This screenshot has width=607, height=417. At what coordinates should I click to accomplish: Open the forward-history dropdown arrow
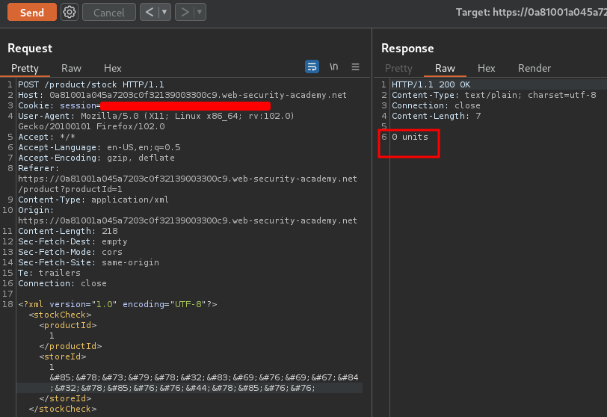coord(200,13)
